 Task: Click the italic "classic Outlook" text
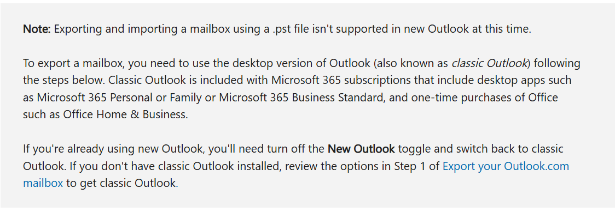[x=490, y=63]
